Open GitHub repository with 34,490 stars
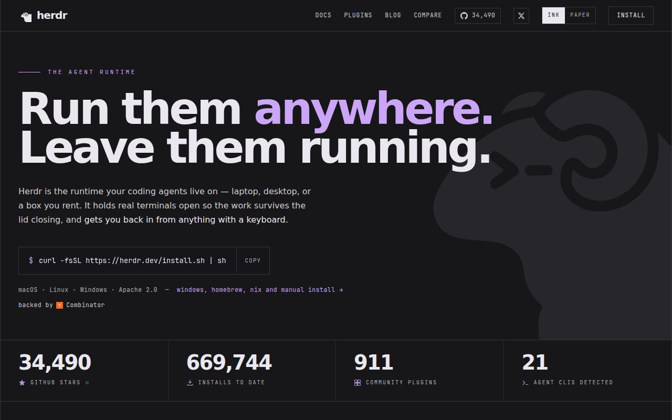 pyautogui.click(x=478, y=16)
